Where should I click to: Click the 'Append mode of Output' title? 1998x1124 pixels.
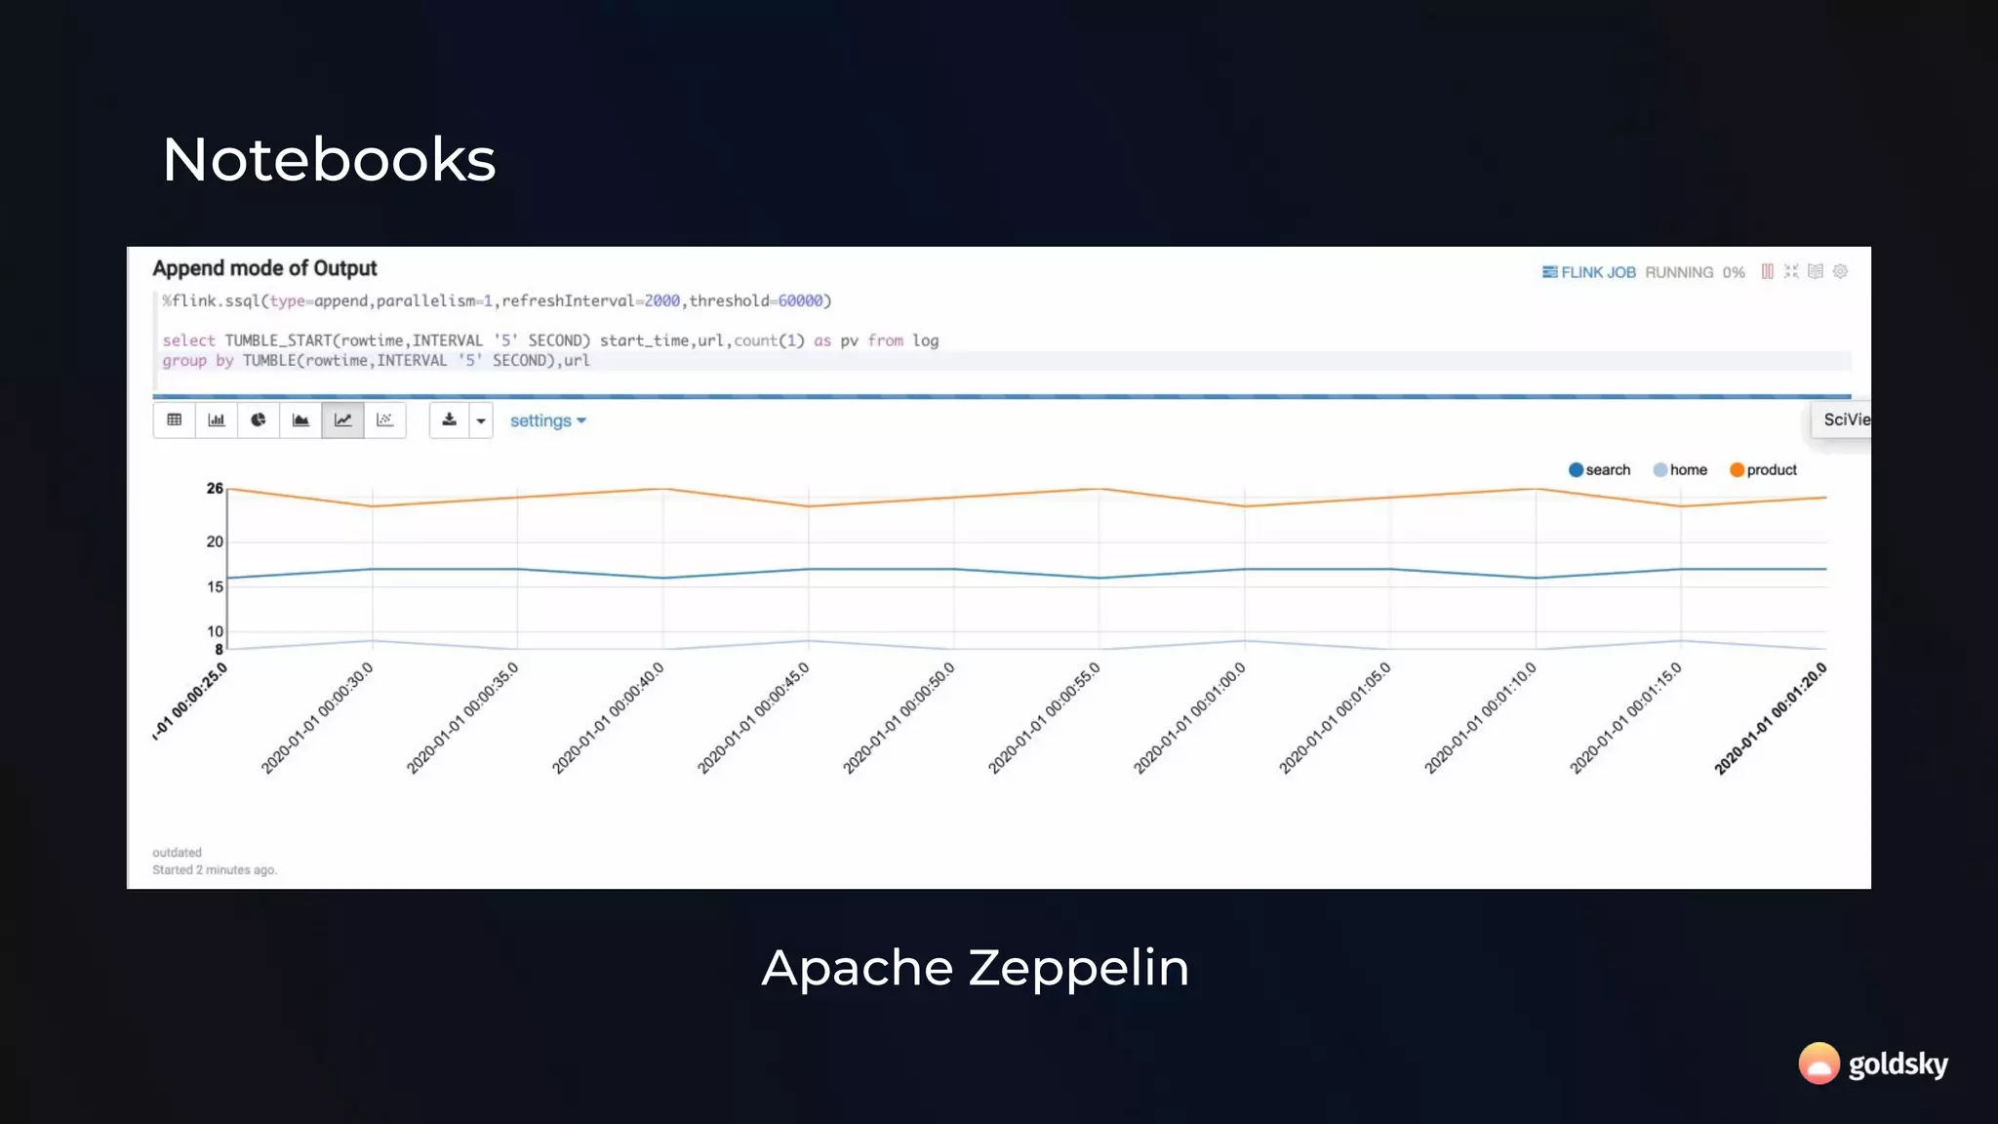[x=264, y=268]
